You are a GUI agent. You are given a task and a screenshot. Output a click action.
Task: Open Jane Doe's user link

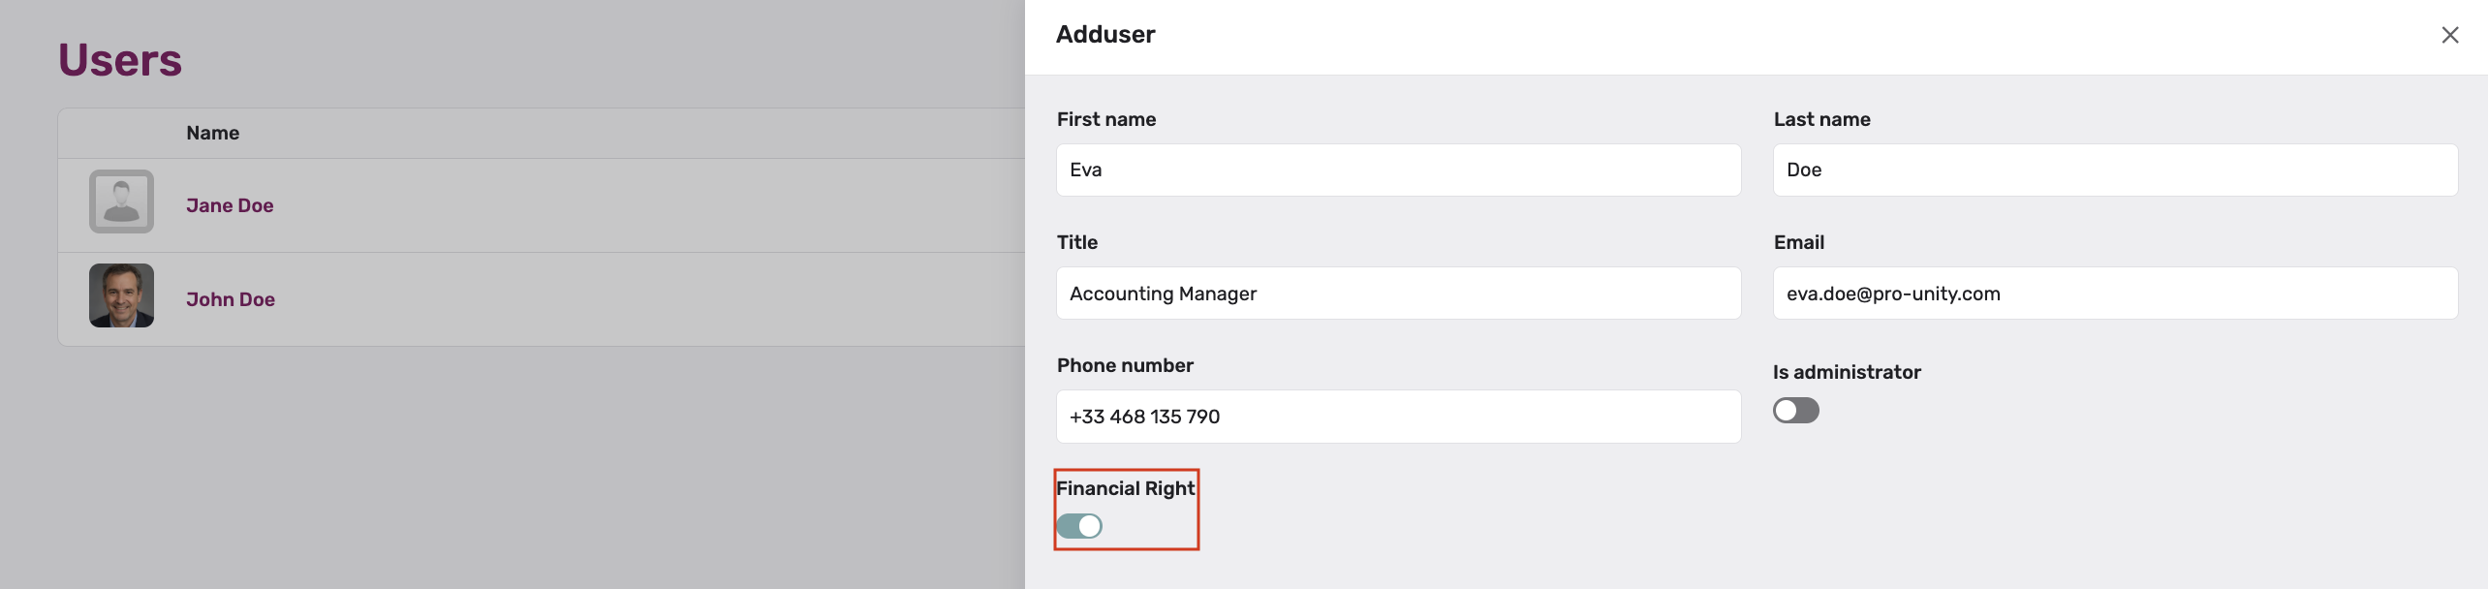point(230,205)
